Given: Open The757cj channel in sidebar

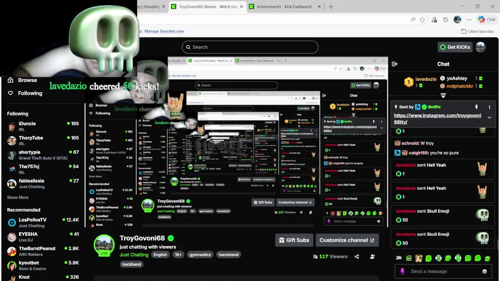Looking at the screenshot, I should 43,169.
